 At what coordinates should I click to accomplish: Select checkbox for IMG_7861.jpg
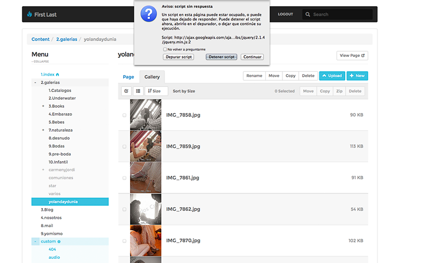coord(124,178)
